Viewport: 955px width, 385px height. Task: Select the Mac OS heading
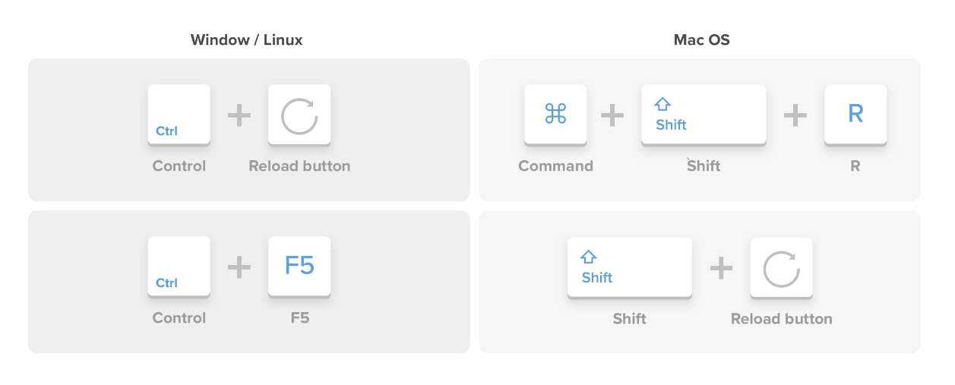701,40
